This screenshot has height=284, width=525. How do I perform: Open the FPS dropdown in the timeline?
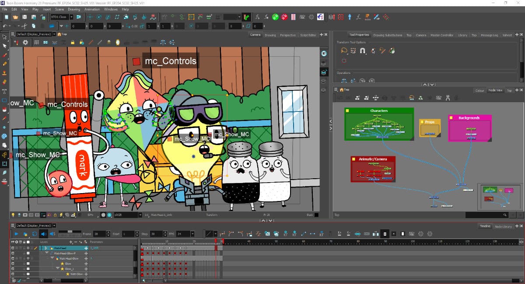tap(192, 234)
